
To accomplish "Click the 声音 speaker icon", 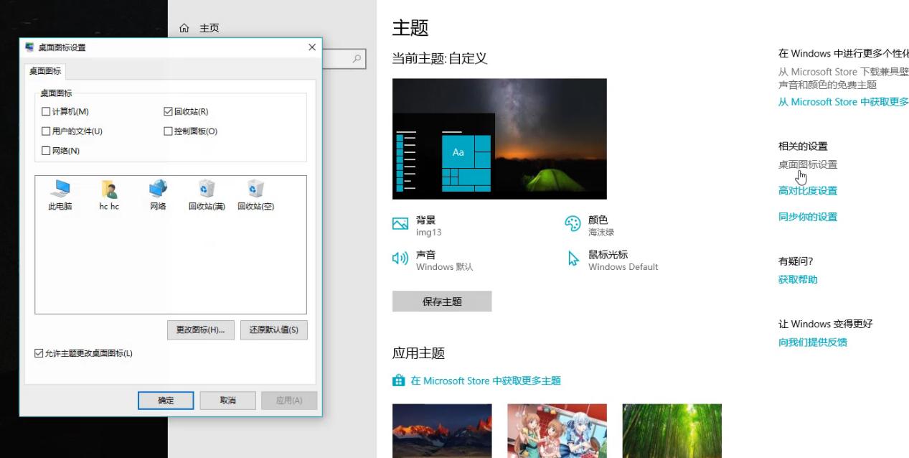I will (400, 259).
